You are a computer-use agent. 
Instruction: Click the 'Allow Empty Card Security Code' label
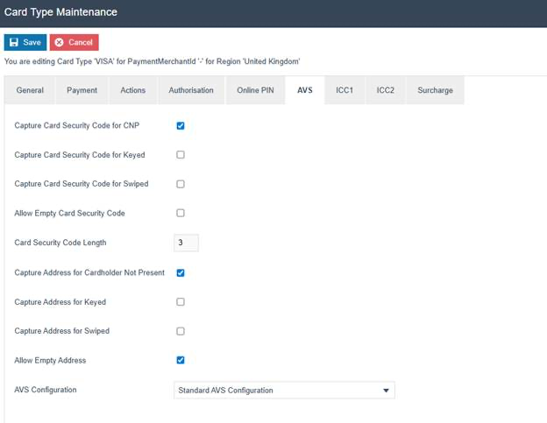coord(69,213)
